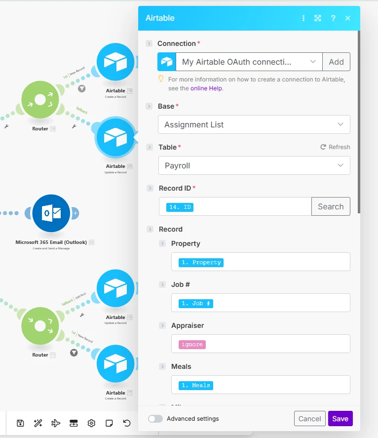Save the Airtable module settings
This screenshot has width=378, height=438.
tap(340, 418)
